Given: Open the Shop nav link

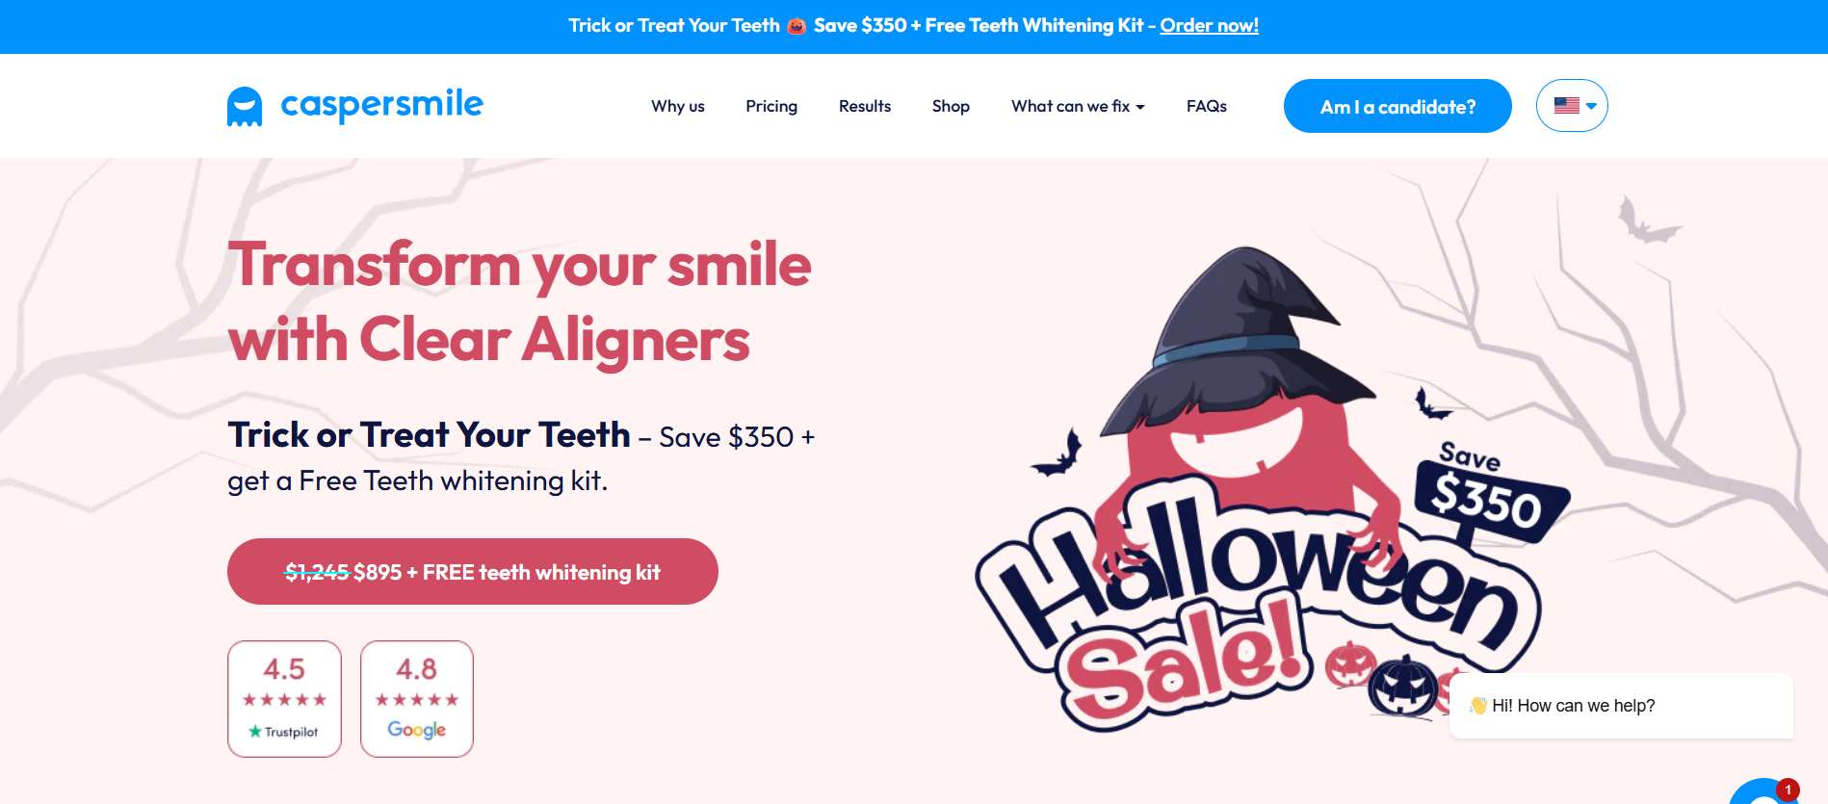Looking at the screenshot, I should pos(951,106).
